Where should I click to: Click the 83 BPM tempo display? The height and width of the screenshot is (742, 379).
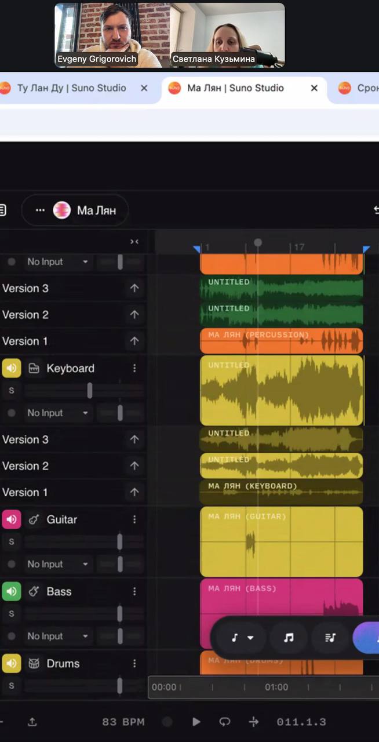[x=123, y=722]
